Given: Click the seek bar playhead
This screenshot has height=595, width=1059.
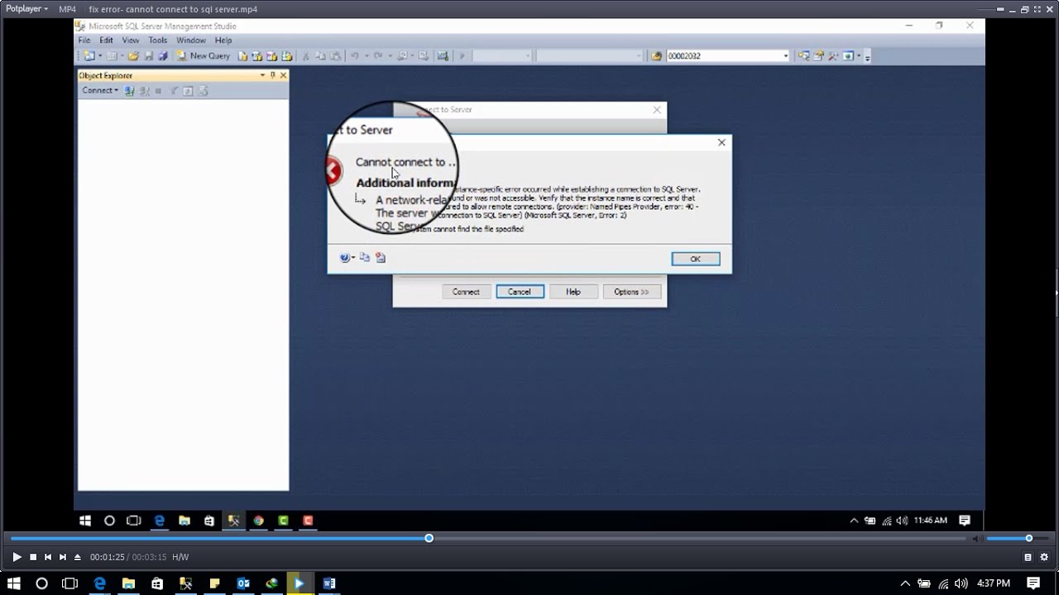Looking at the screenshot, I should coord(429,539).
